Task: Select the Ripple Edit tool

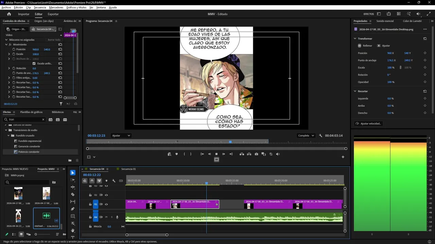Action: (73, 187)
